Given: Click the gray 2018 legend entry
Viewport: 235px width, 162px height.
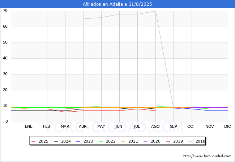Looking at the screenshot, I should (196, 141).
